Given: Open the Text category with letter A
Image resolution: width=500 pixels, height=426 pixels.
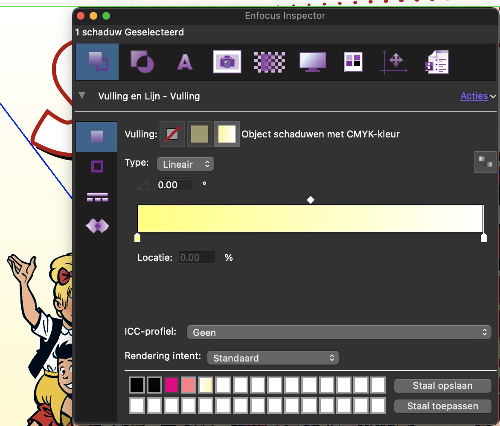Looking at the screenshot, I should coord(185,62).
